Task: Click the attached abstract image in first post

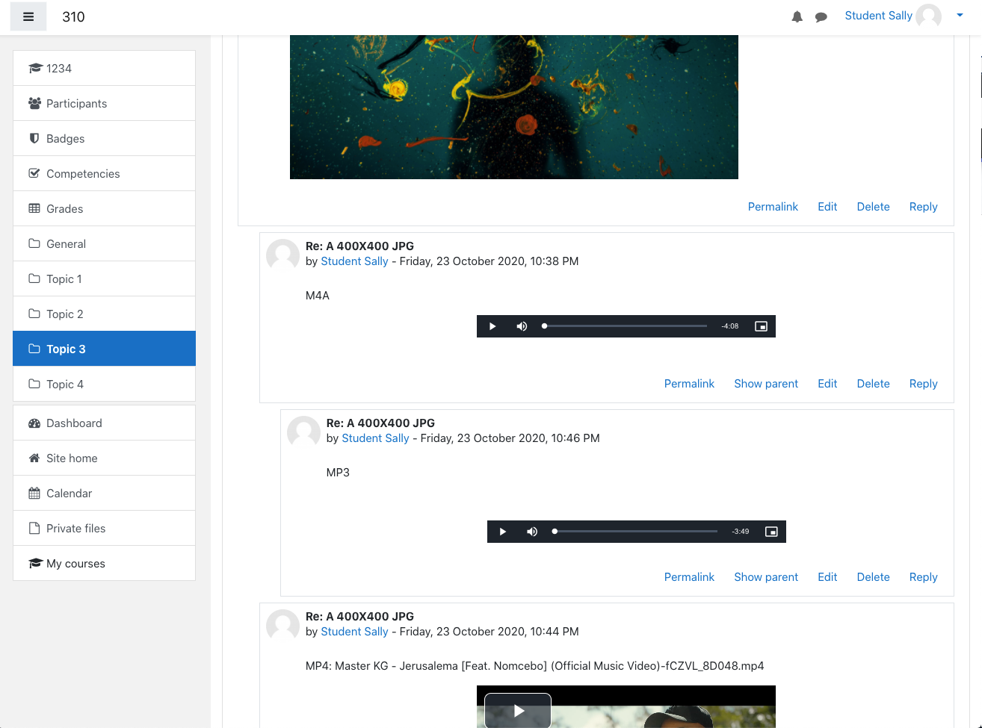Action: (514, 107)
